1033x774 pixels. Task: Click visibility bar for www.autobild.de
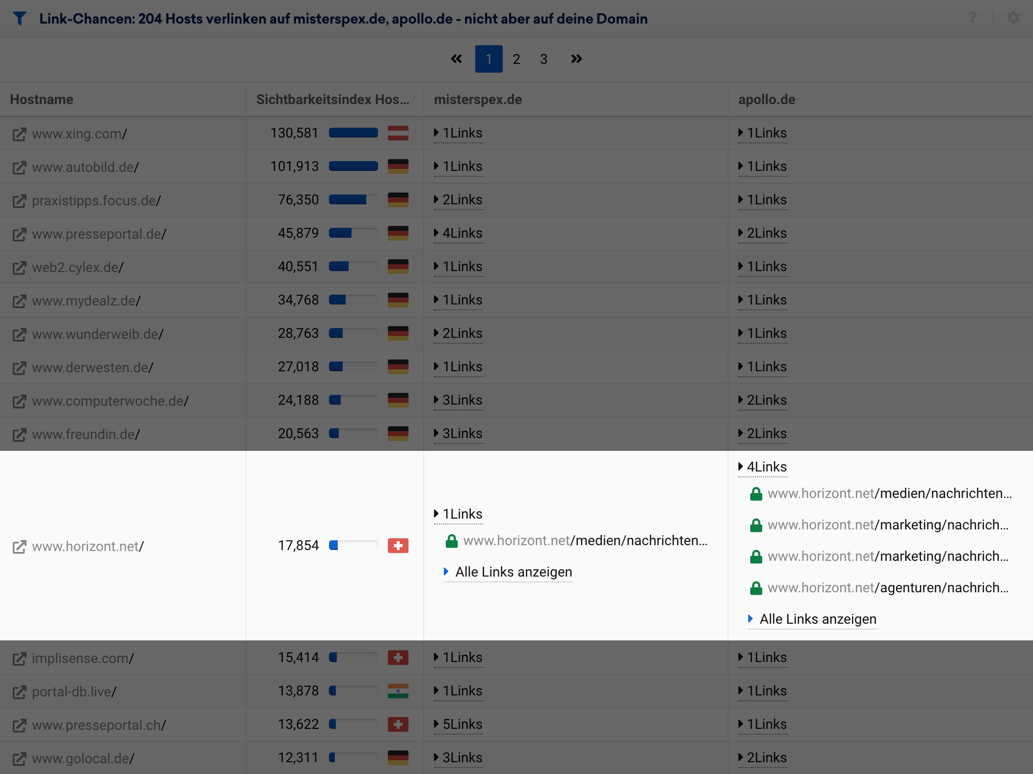tap(353, 166)
